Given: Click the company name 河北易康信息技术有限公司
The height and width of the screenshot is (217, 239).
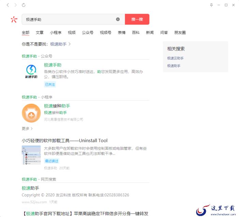Looking at the screenshot, I should [64, 119].
